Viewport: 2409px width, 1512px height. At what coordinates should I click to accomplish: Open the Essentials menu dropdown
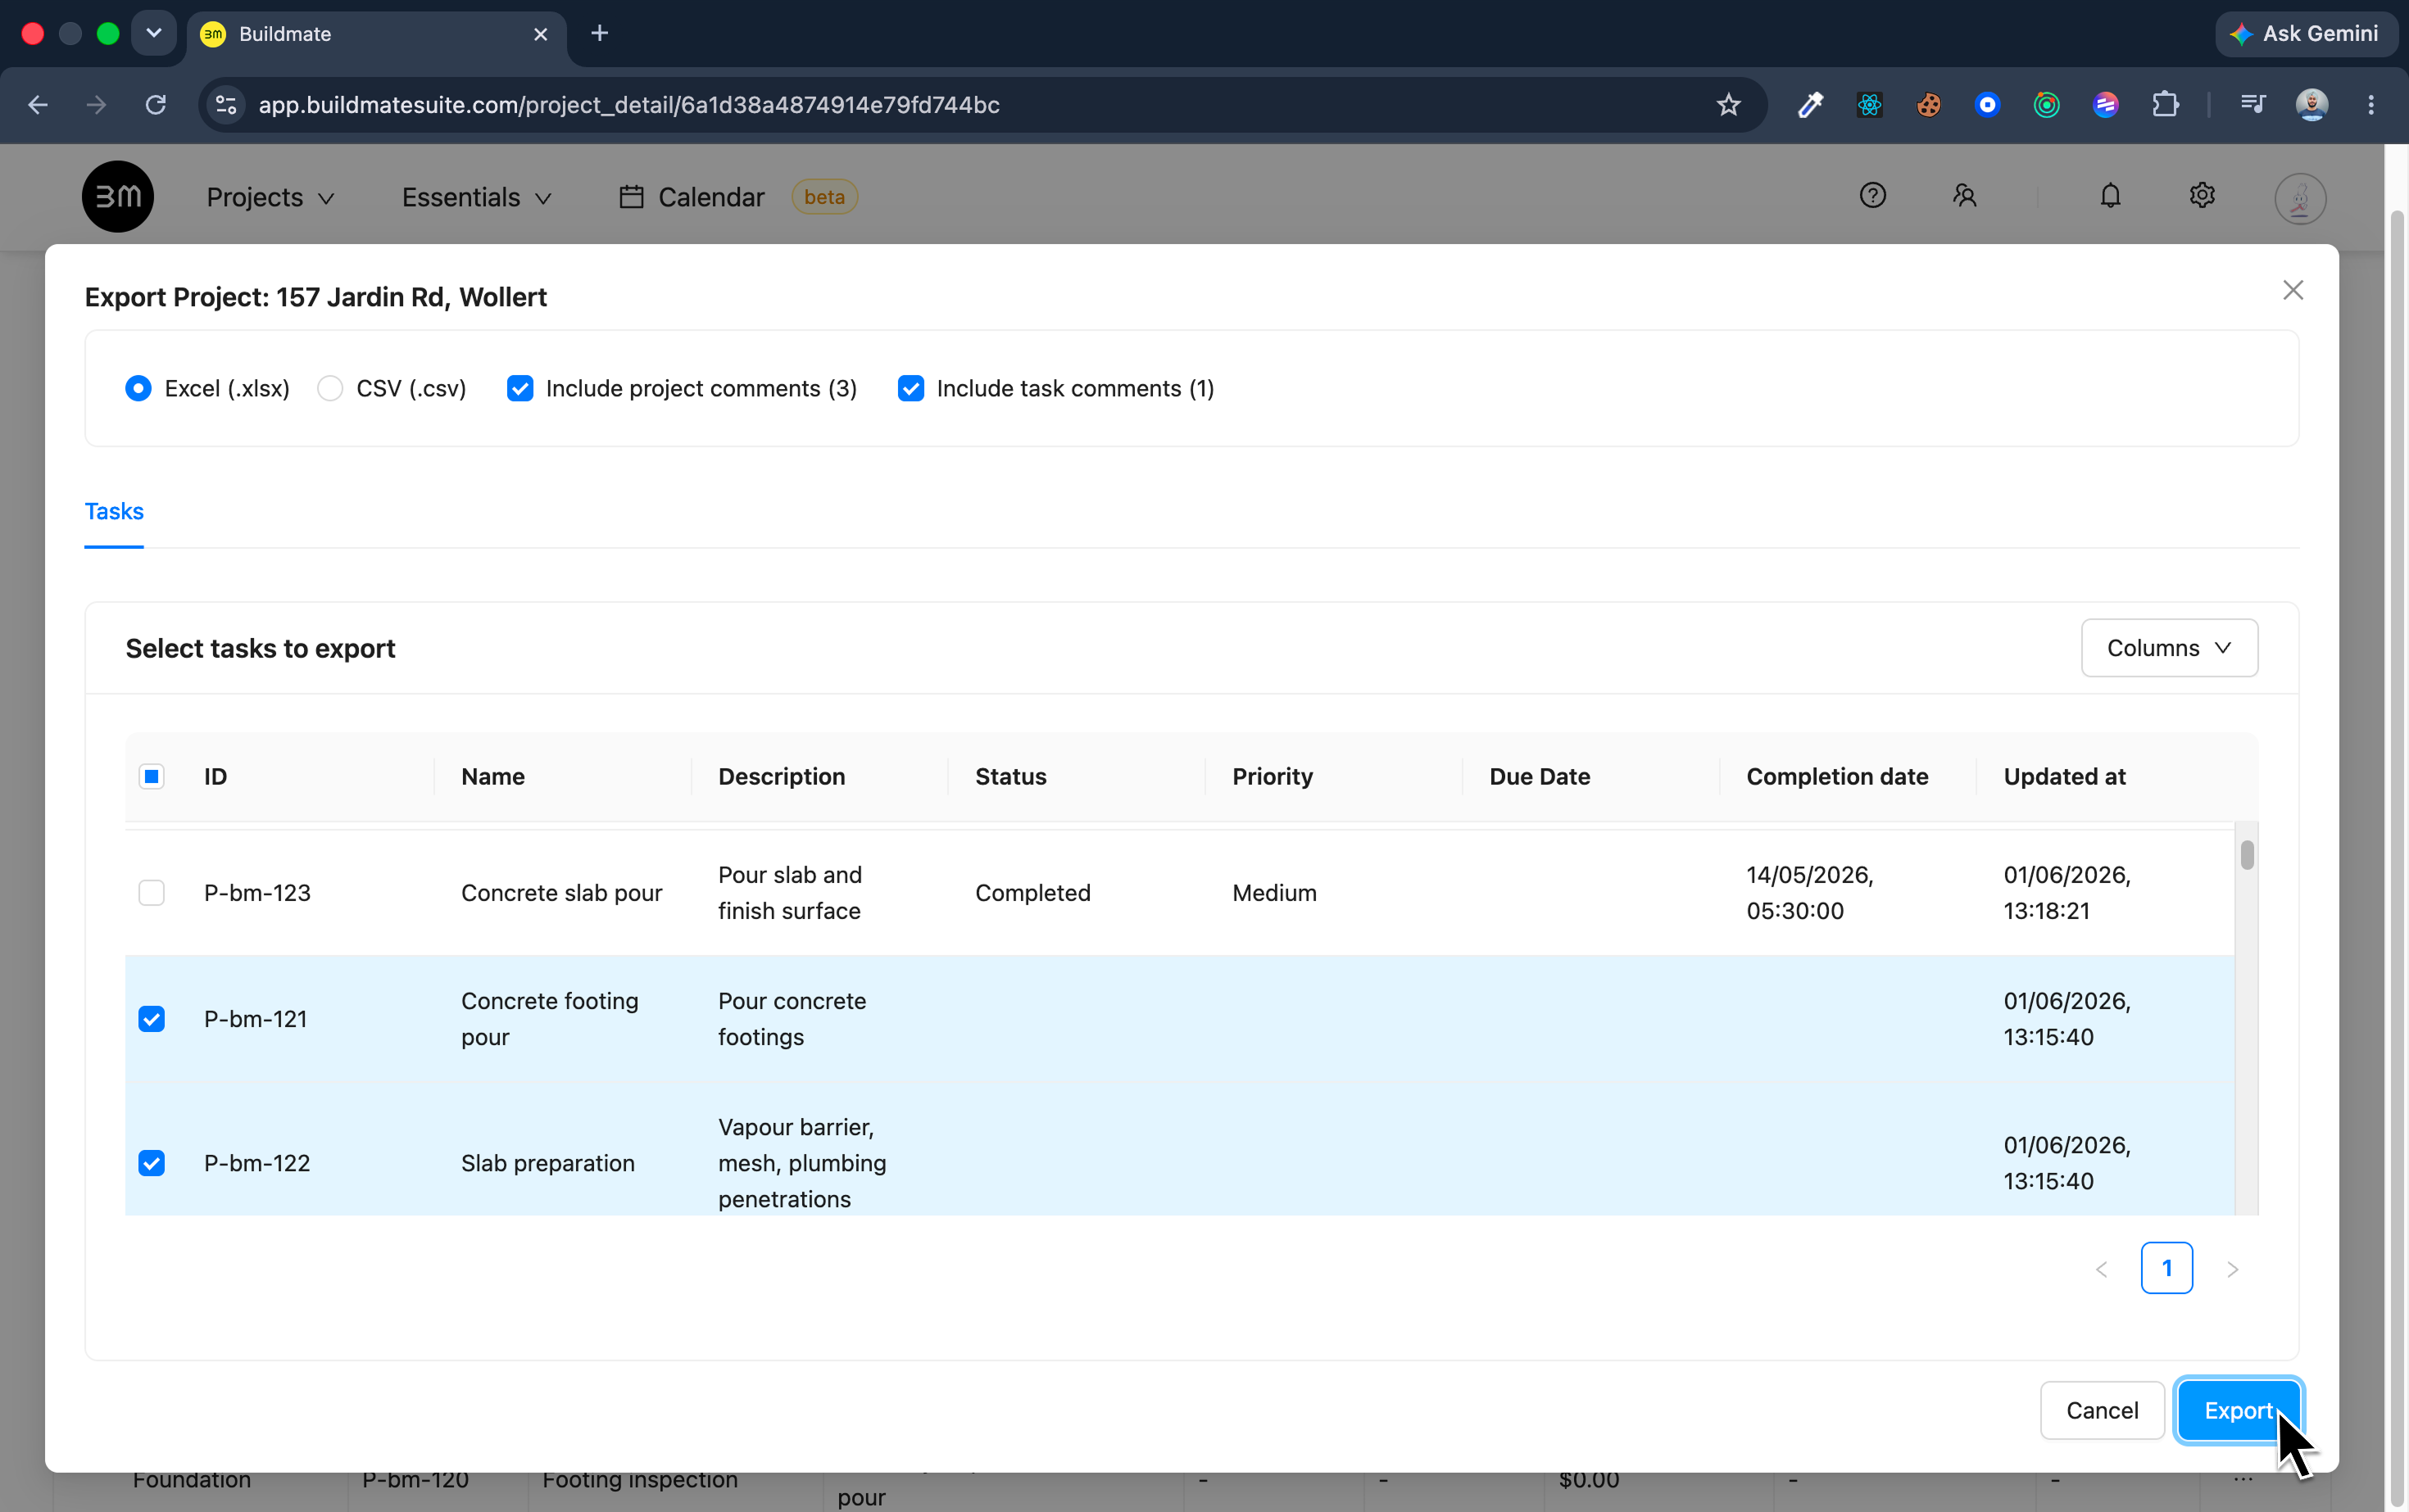tap(476, 197)
